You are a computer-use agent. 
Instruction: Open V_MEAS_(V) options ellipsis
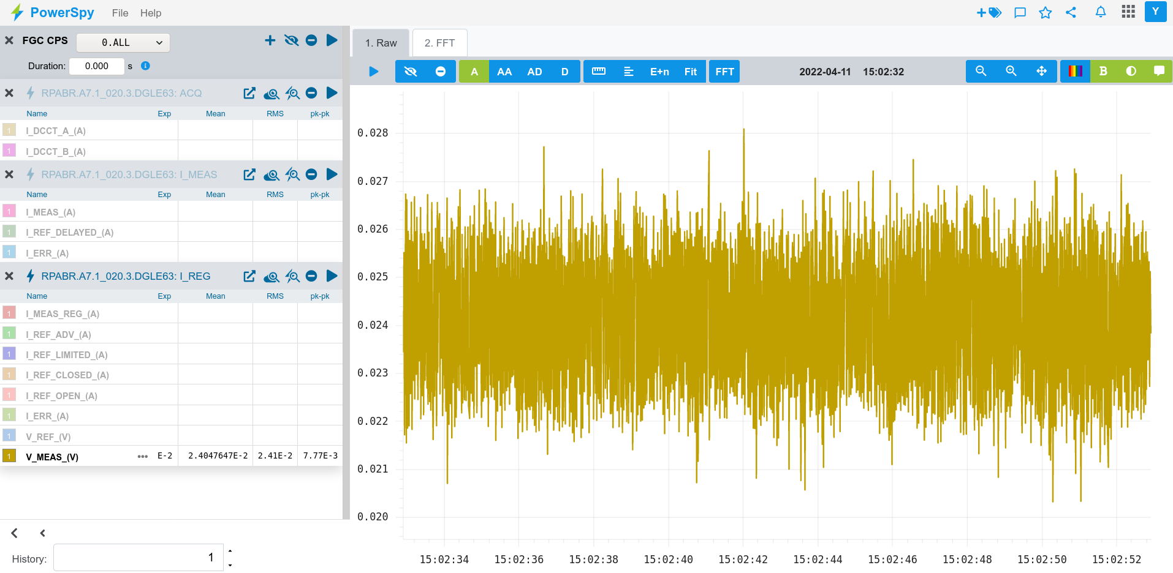point(143,457)
